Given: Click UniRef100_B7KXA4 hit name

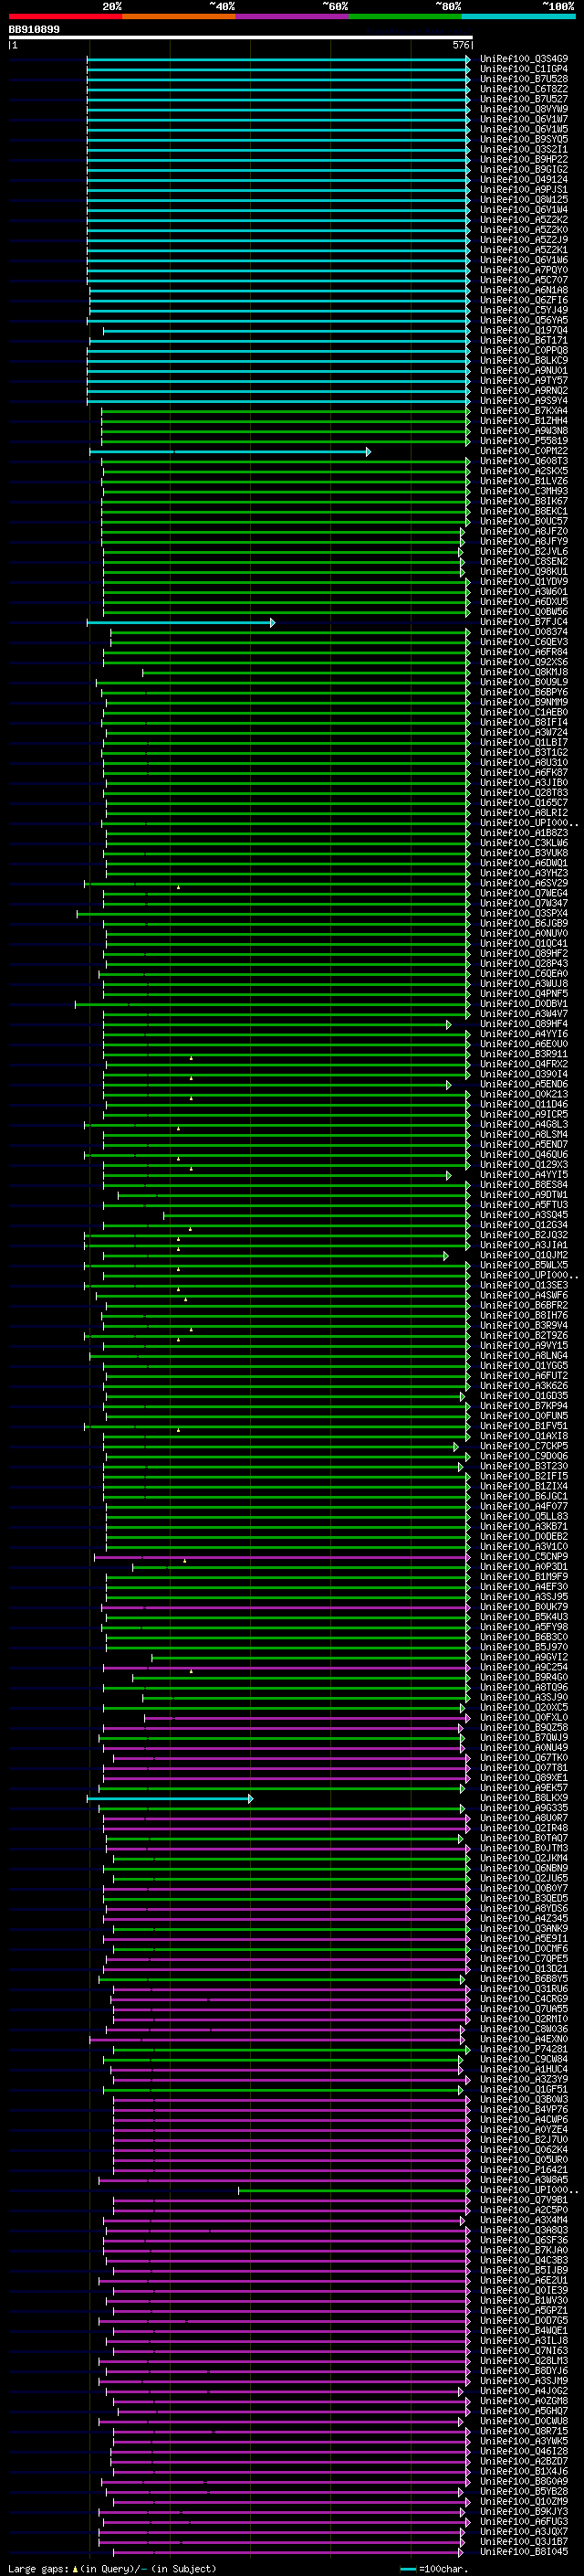Looking at the screenshot, I should [x=524, y=411].
